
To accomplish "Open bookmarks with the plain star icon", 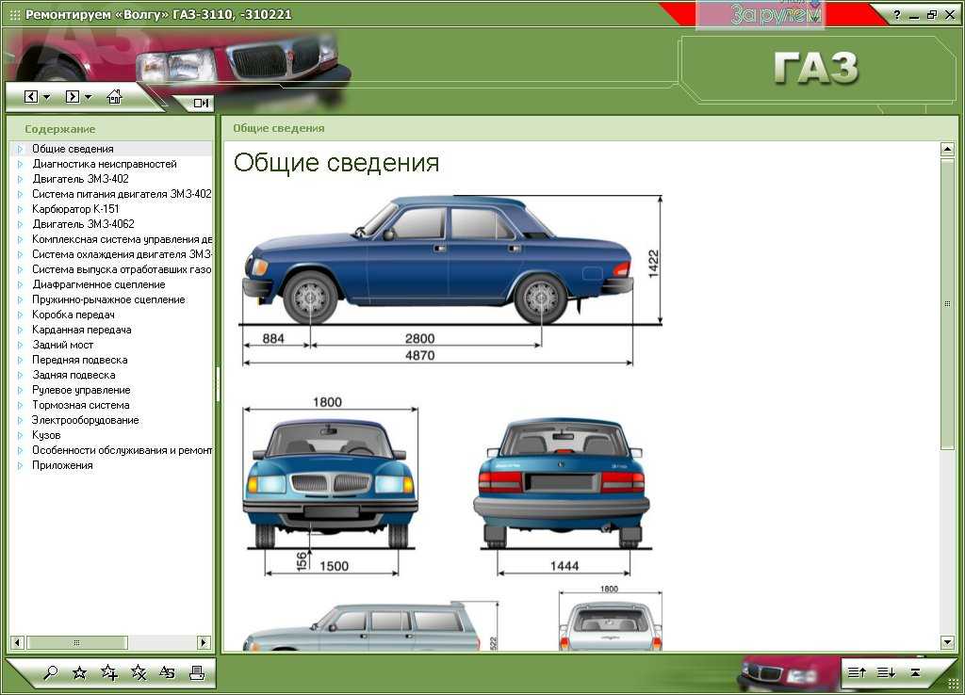I will (79, 672).
